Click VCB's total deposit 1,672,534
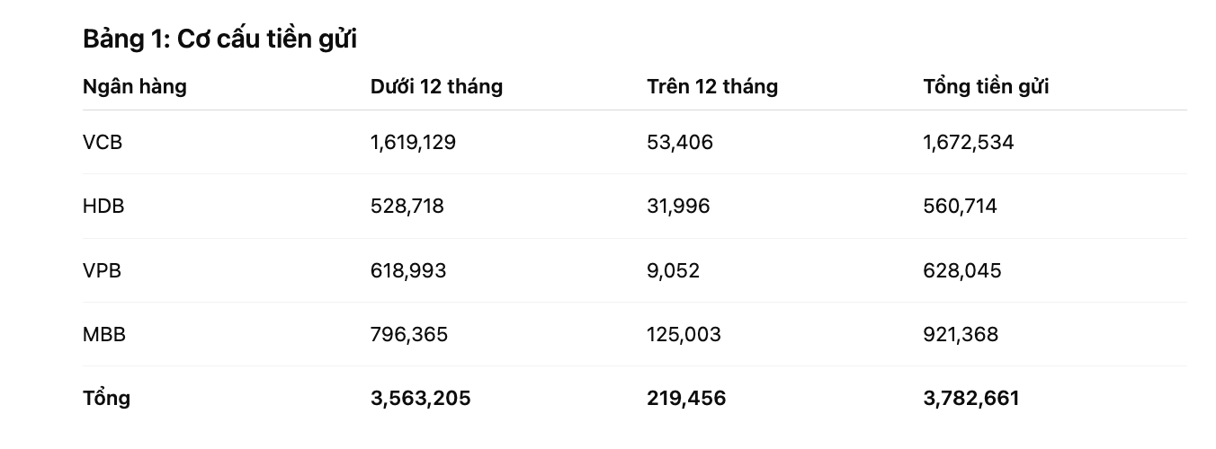Screen dimensions: 1216x449 tap(969, 142)
